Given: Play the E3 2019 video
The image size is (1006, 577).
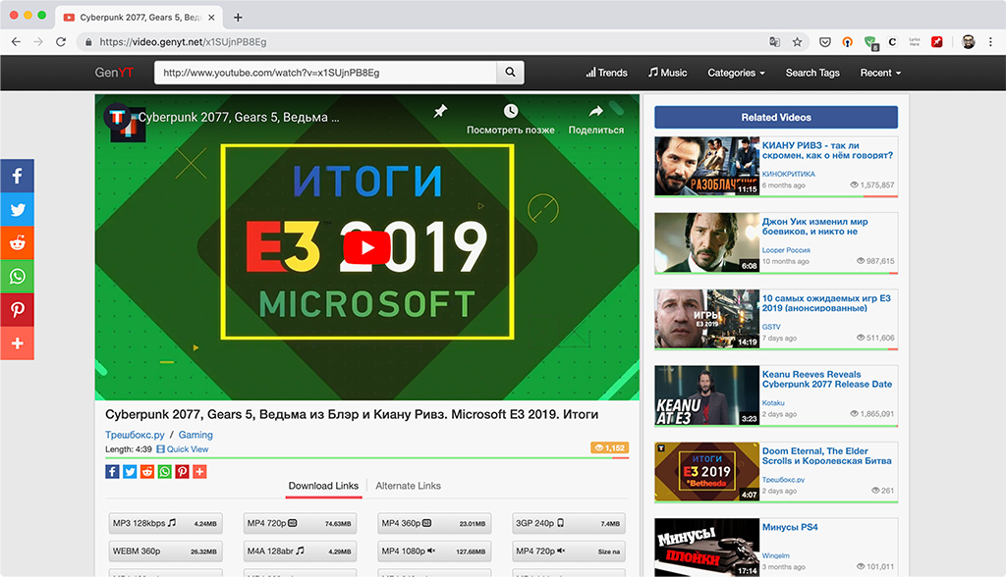Looking at the screenshot, I should point(367,247).
